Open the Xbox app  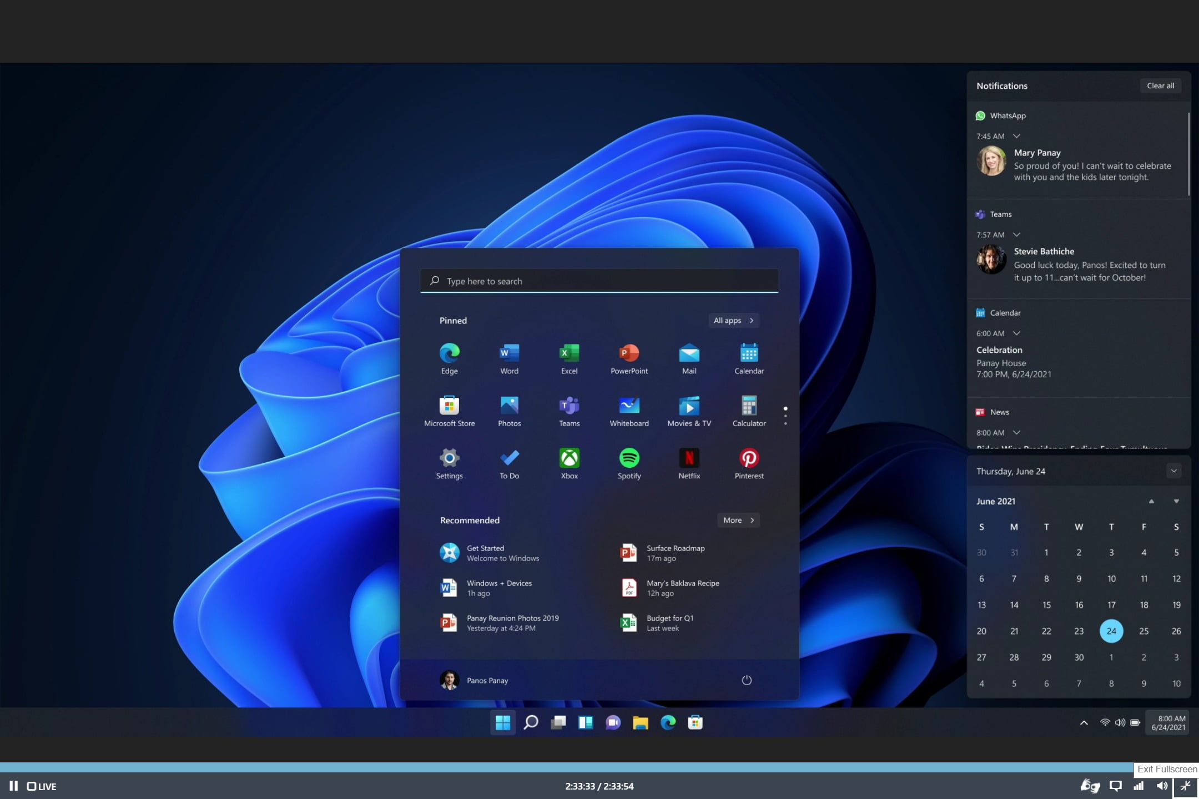pyautogui.click(x=569, y=464)
